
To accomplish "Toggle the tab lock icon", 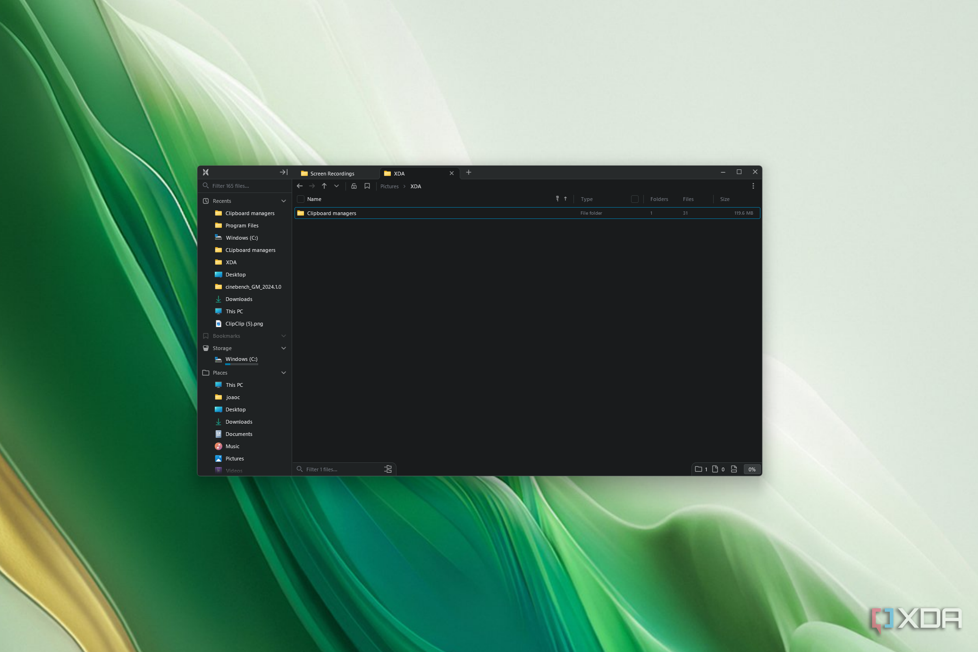I will (354, 186).
